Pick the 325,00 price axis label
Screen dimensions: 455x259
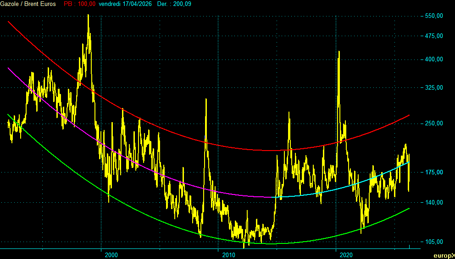(x=433, y=87)
